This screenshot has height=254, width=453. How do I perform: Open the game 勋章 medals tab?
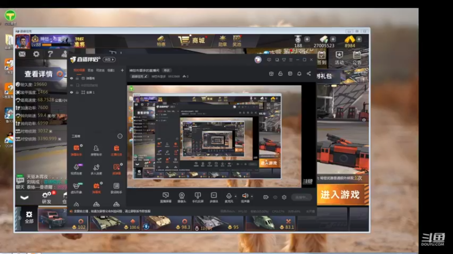(223, 41)
